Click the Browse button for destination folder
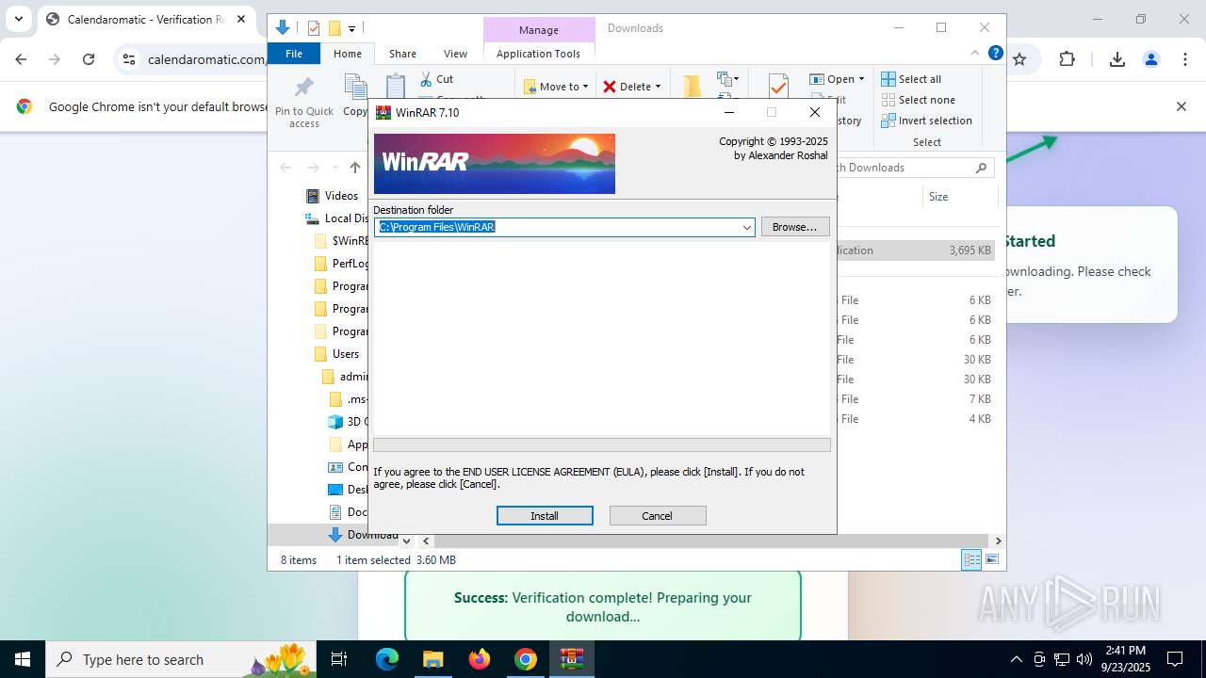 coord(795,227)
